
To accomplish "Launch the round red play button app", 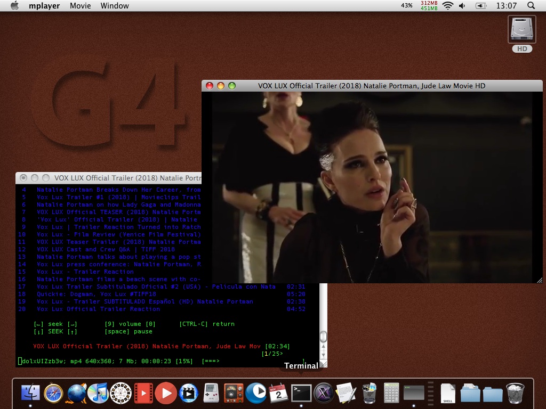I will click(166, 393).
